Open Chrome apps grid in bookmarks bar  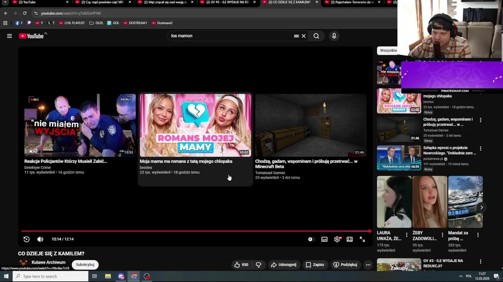pos(5,23)
